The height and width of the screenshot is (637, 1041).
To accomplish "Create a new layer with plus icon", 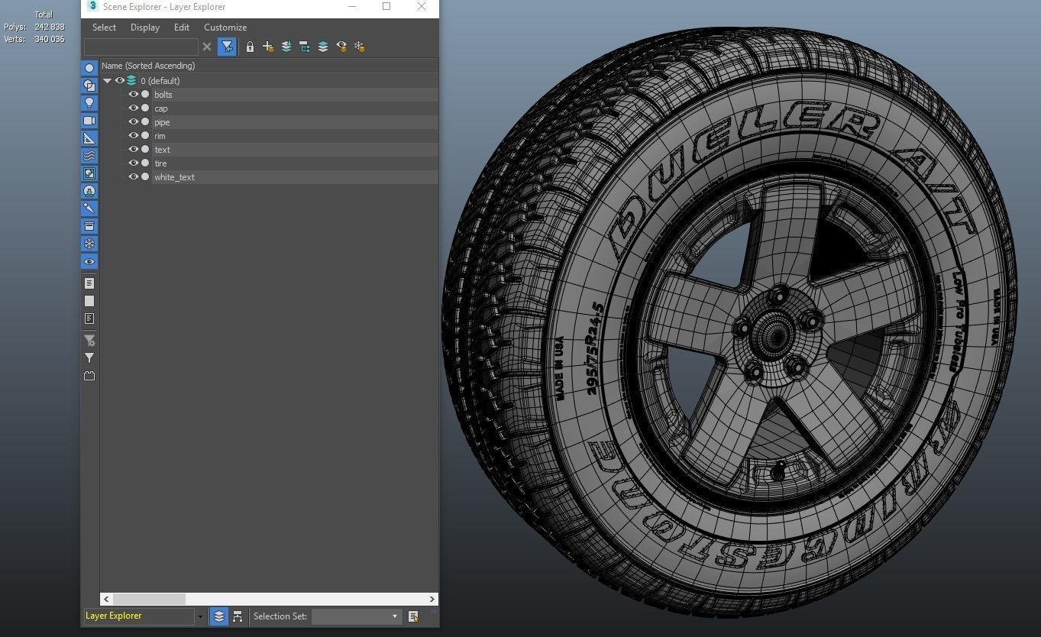I will tap(268, 47).
